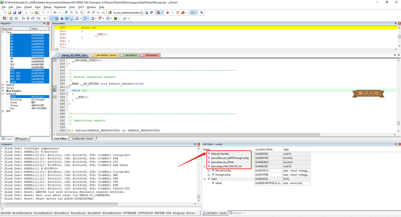Click the Register column header

pos(15,28)
